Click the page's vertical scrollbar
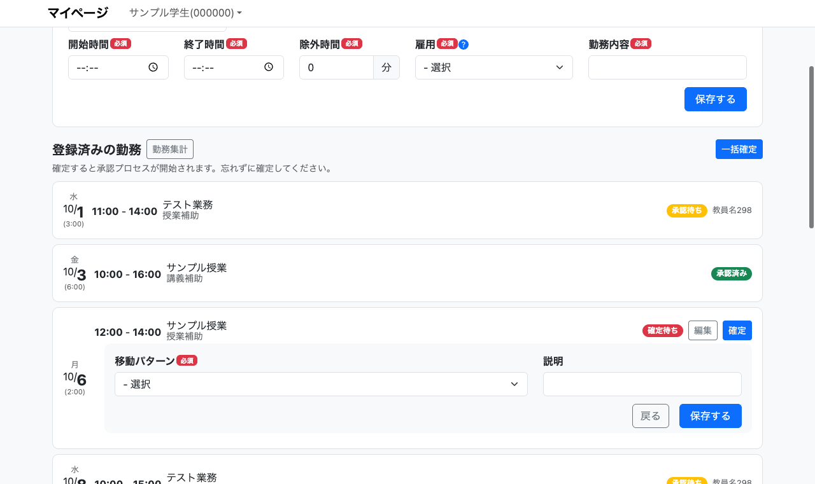The image size is (815, 484). 811,146
